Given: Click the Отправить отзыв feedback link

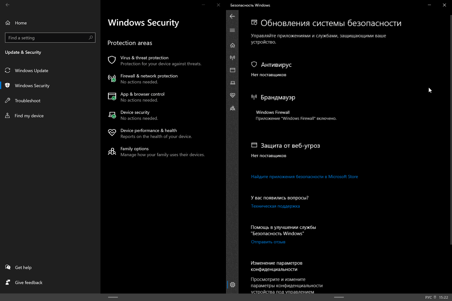Looking at the screenshot, I should 268,242.
